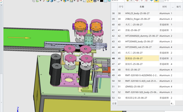Select the solid blue cube display icon
The width and height of the screenshot is (183, 112).
pyautogui.click(x=52, y=1)
